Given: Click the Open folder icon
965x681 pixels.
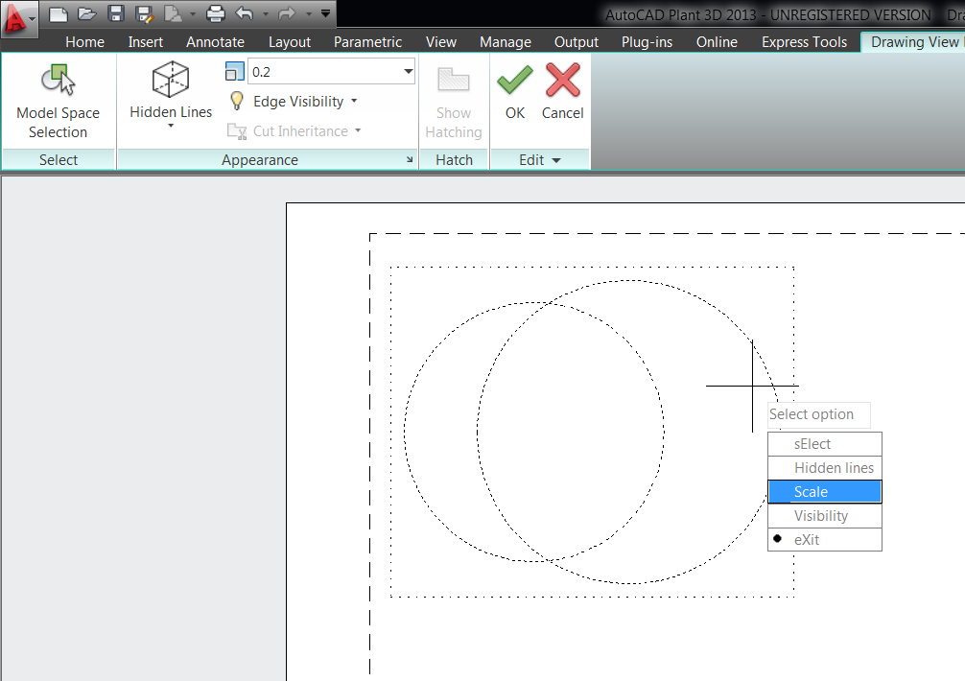Looking at the screenshot, I should [x=86, y=13].
